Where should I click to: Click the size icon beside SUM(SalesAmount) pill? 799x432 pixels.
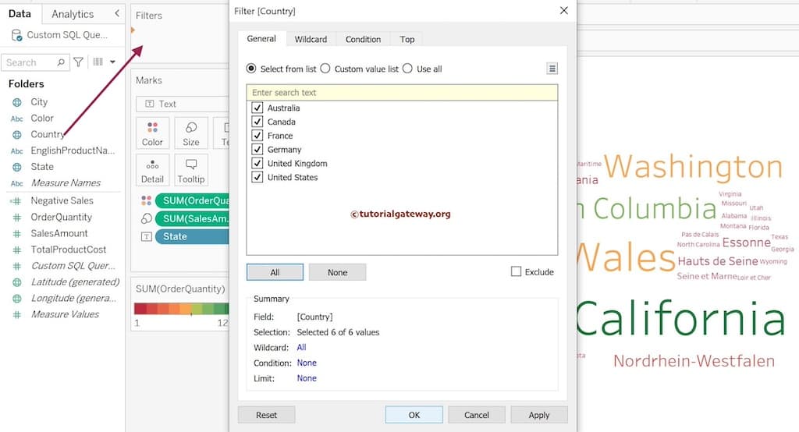146,218
